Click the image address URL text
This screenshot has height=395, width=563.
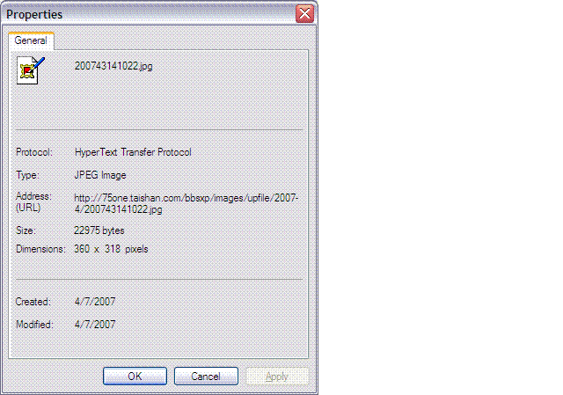point(186,203)
